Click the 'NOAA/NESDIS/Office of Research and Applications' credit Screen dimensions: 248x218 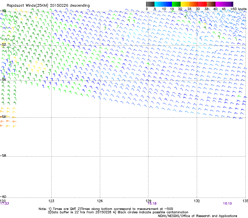tap(197, 216)
